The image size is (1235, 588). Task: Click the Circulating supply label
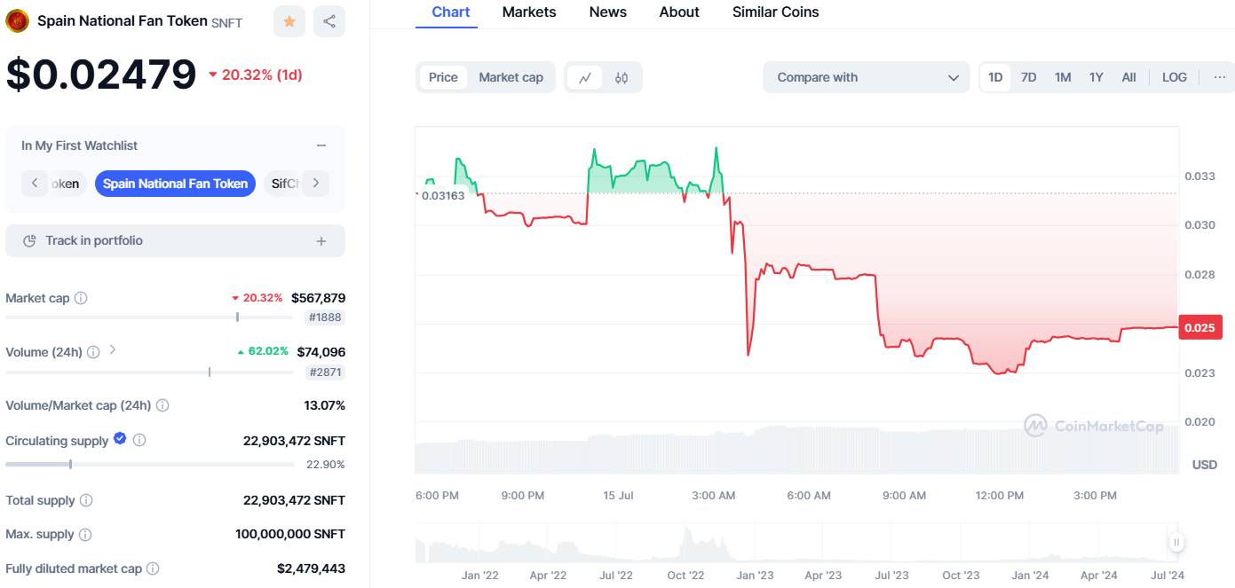pos(57,441)
